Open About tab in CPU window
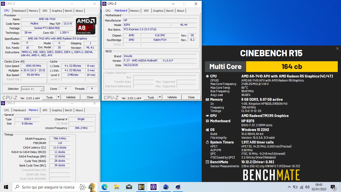Image resolution: width=341 pixels, height=192 pixels. 79,11
